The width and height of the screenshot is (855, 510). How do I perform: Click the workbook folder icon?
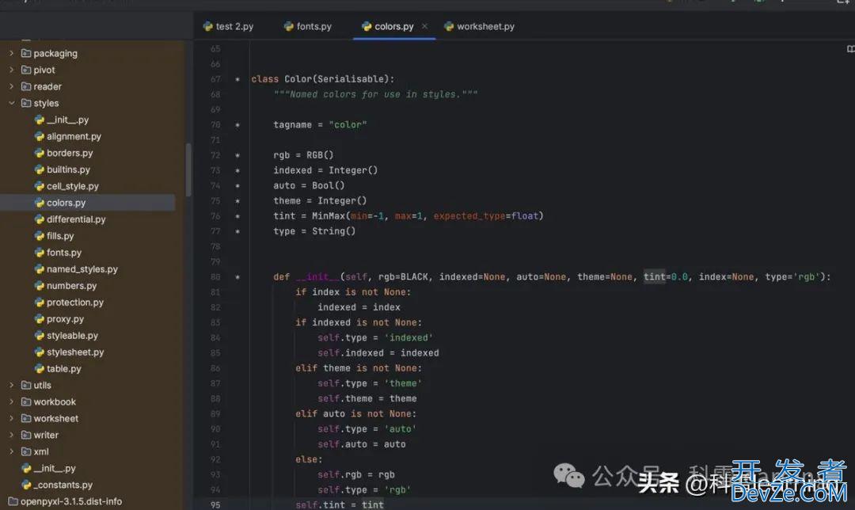[25, 402]
